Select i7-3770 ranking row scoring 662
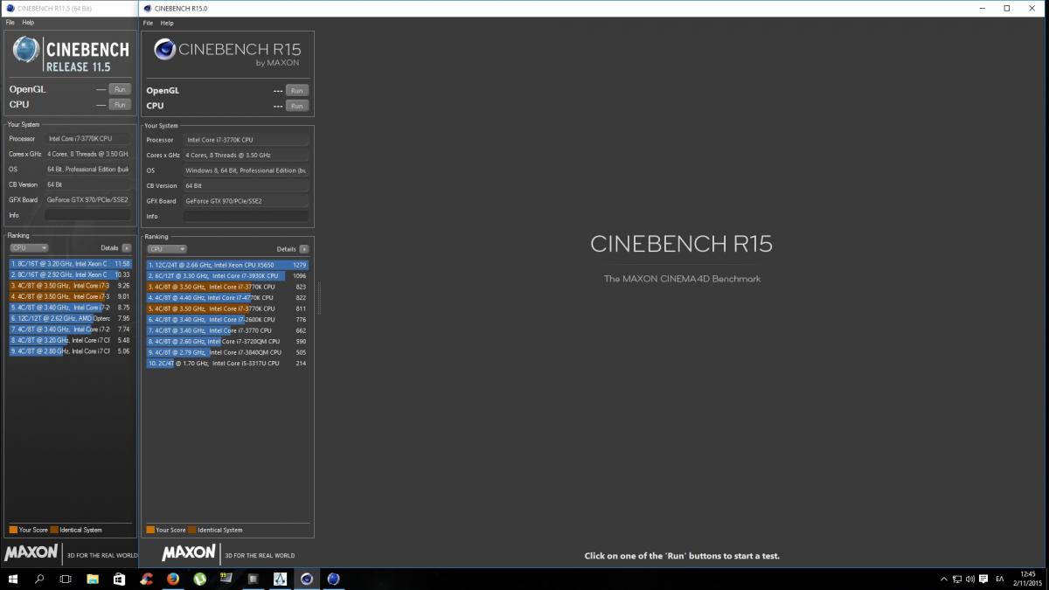The image size is (1049, 590). 227,330
